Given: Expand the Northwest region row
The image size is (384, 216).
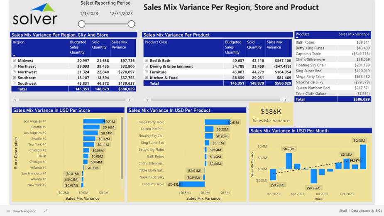Looking at the screenshot, I should (x=14, y=72).
